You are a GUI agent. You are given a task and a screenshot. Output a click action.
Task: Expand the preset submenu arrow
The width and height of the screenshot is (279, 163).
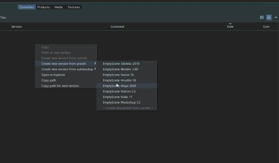[x=95, y=63]
